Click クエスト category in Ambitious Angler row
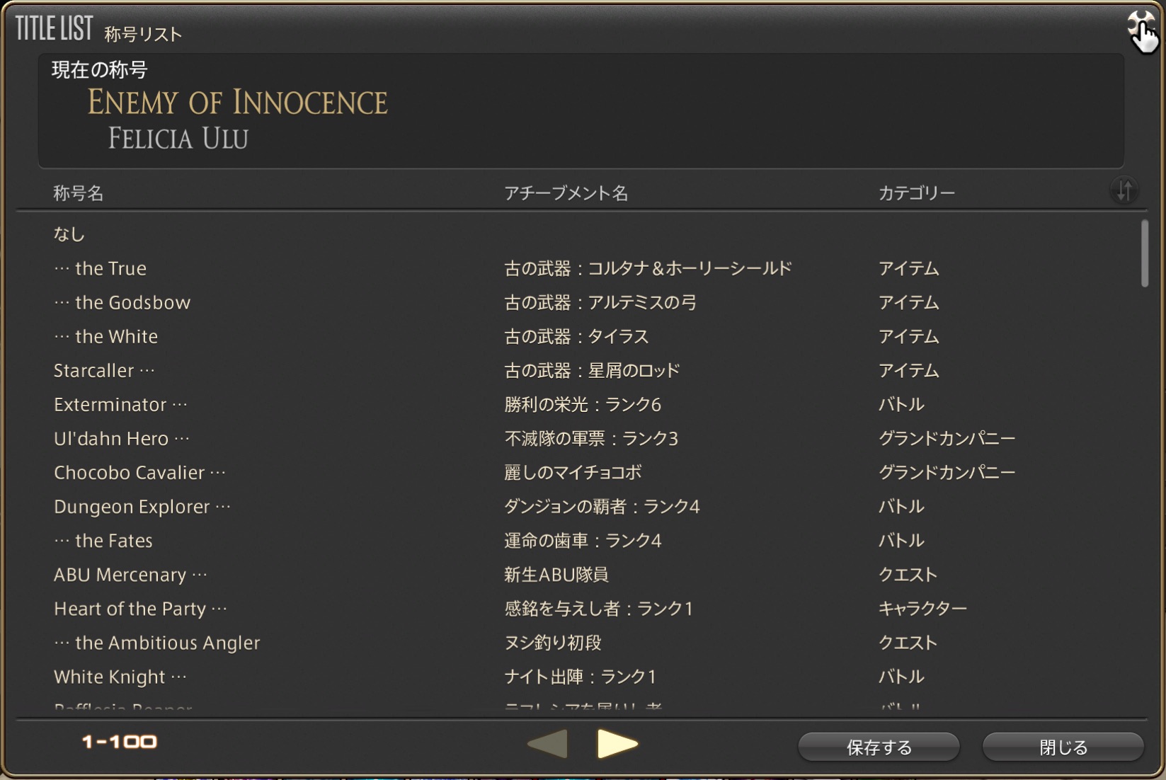Screen dimensions: 1166x780 pos(908,642)
